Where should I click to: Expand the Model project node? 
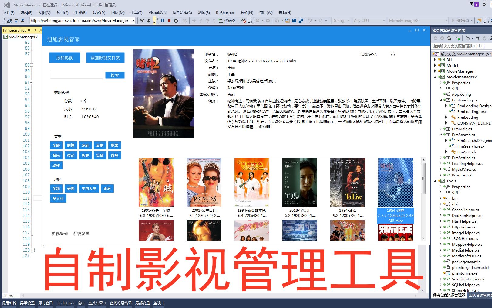435,65
